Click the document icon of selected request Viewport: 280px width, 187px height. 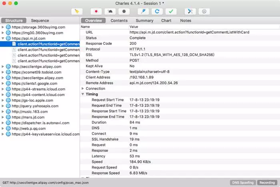click(x=14, y=44)
